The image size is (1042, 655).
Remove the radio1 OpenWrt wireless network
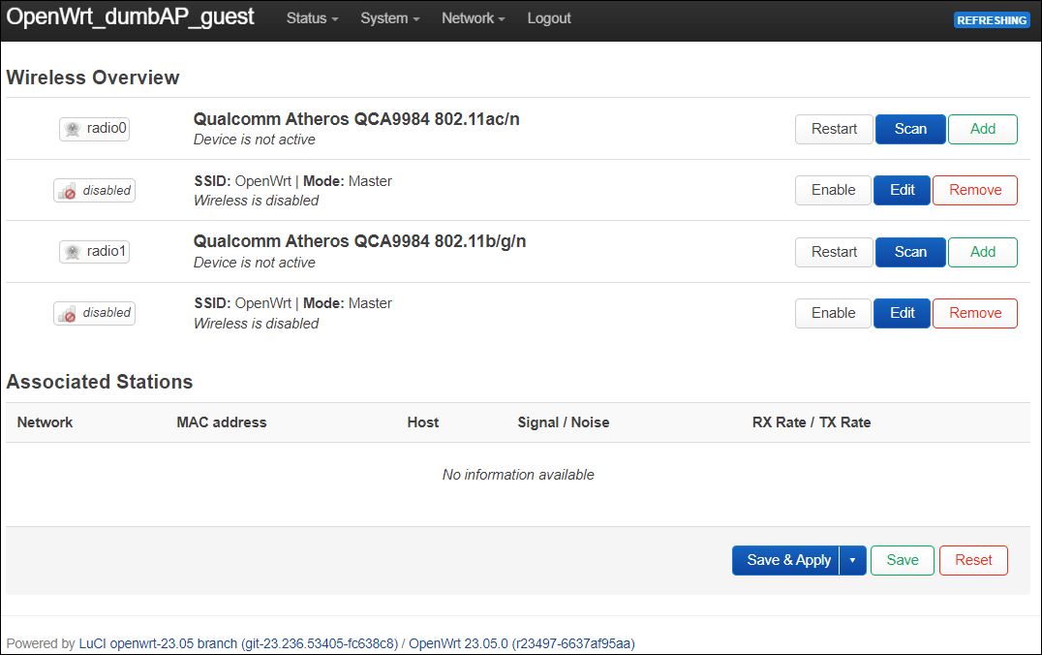[975, 313]
